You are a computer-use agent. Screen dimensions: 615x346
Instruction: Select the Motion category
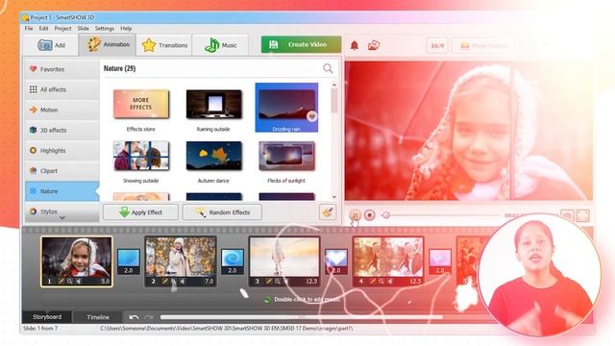pos(62,110)
